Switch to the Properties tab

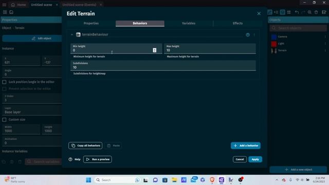coord(91,23)
